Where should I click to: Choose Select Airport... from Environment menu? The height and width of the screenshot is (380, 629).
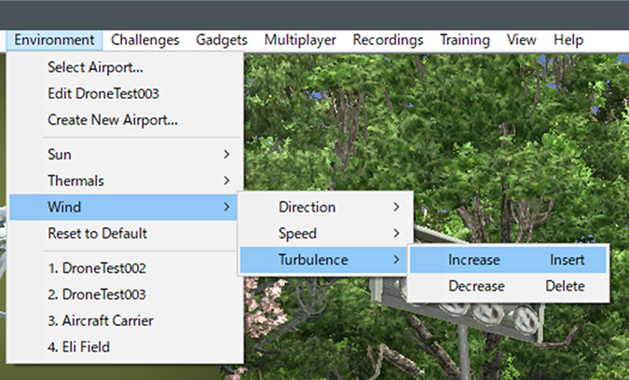(x=95, y=68)
